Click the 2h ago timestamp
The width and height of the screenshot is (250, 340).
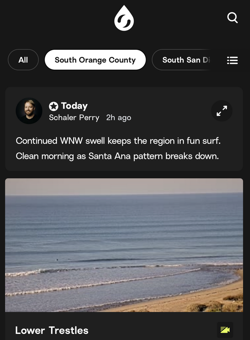[119, 118]
